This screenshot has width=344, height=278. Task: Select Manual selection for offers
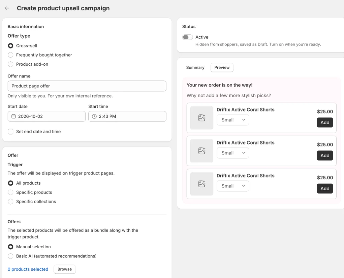tap(11, 247)
